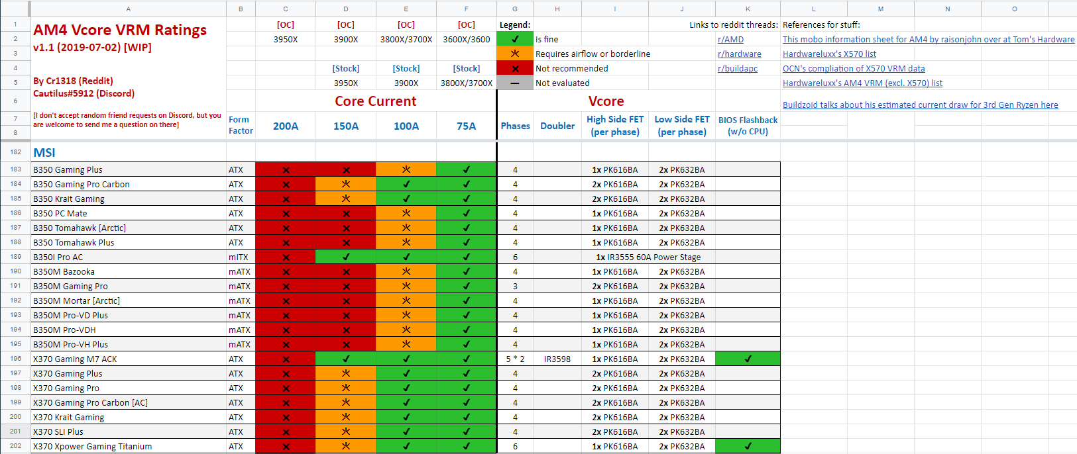This screenshot has width=1077, height=454.
Task: Open the Tom's Hardware mobo information sheet link
Action: click(x=929, y=39)
